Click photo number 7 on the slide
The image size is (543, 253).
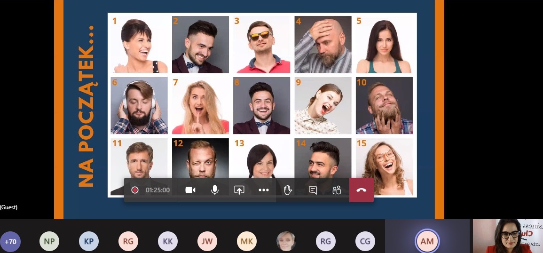200,106
